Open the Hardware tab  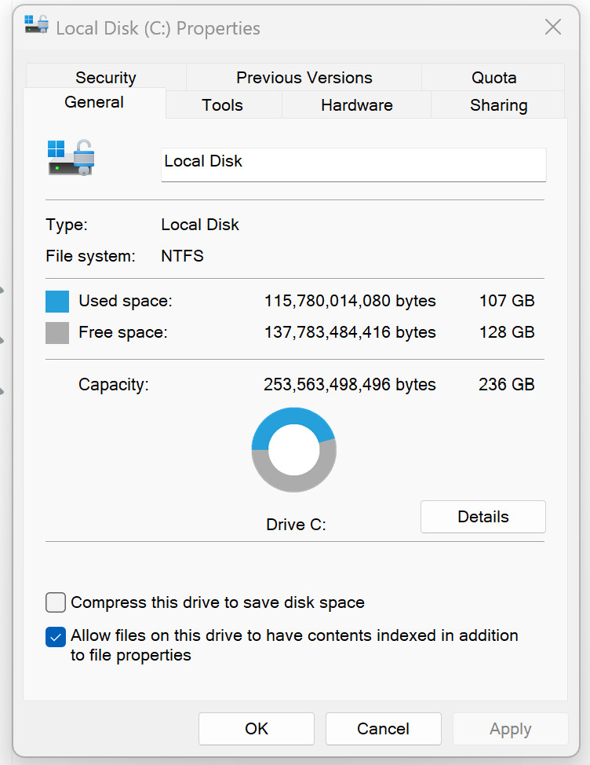357,105
